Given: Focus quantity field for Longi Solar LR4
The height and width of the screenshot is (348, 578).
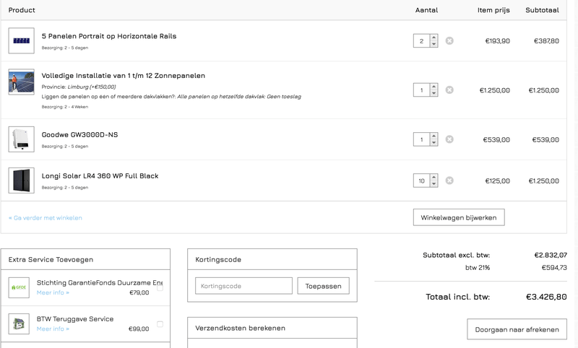Looking at the screenshot, I should point(422,180).
